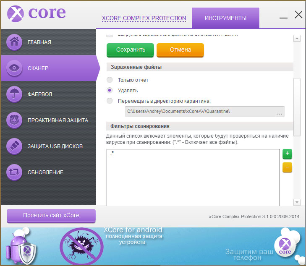This screenshot has height=266, width=306.
Task: Click the Android robot shield image
Action: (21, 247)
